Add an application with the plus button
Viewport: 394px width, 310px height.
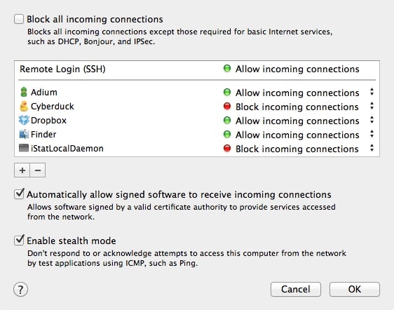pyautogui.click(x=22, y=170)
